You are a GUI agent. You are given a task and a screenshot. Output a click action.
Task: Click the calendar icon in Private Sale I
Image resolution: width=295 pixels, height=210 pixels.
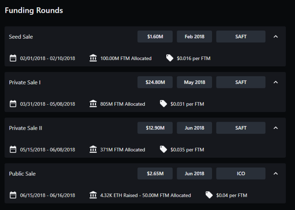point(13,104)
